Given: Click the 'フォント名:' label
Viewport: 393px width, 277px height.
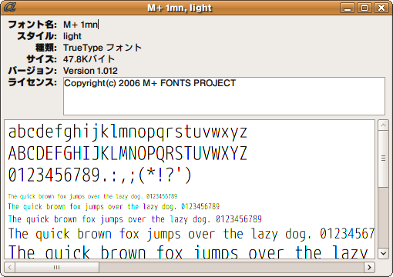Looking at the screenshot, I should (x=32, y=25).
